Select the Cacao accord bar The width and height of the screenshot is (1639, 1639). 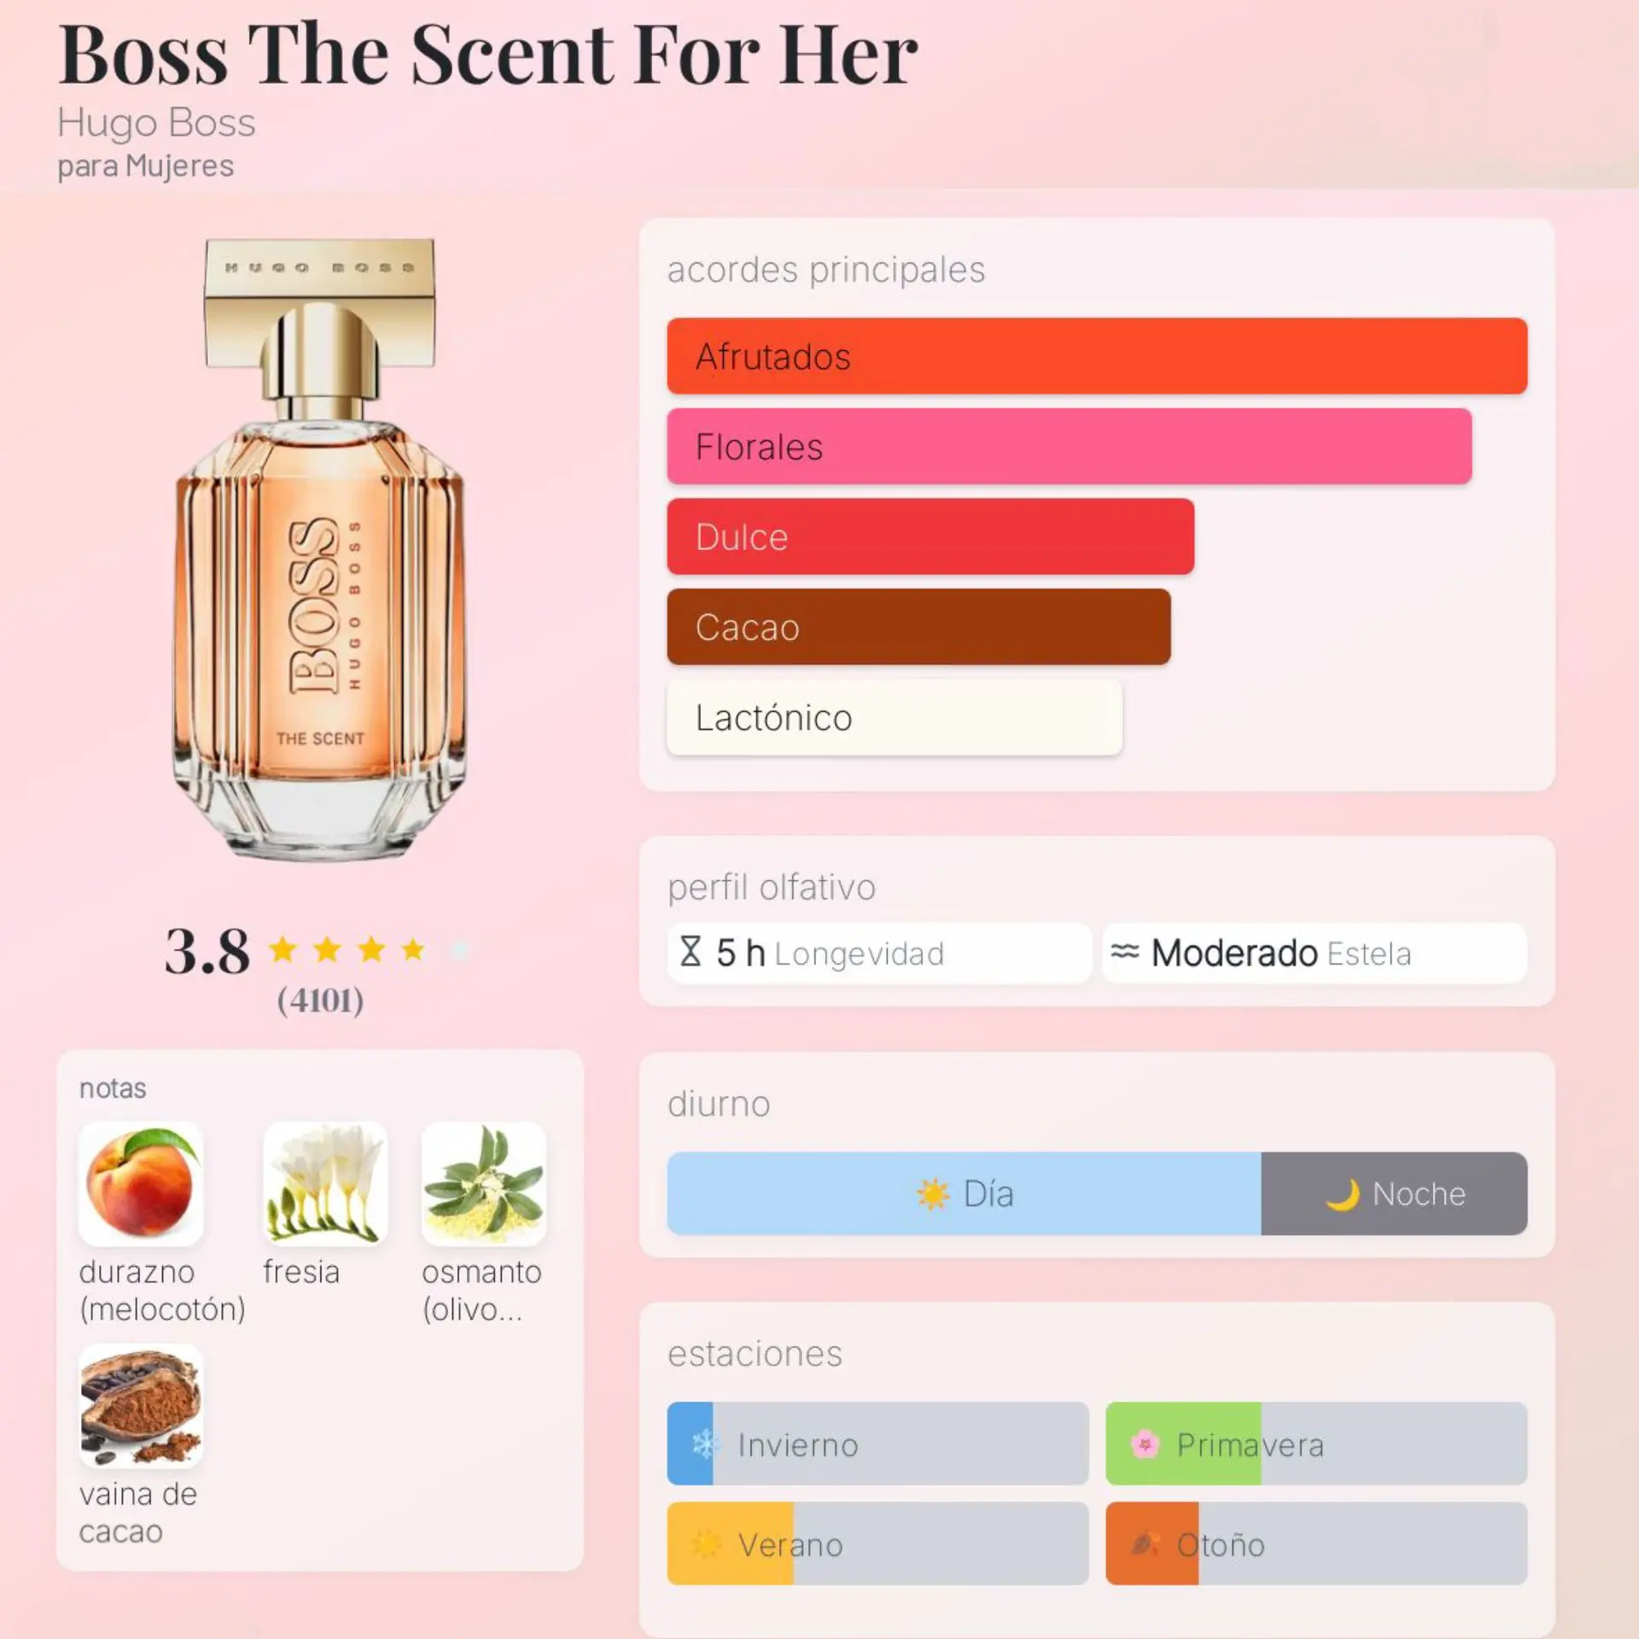tap(919, 627)
